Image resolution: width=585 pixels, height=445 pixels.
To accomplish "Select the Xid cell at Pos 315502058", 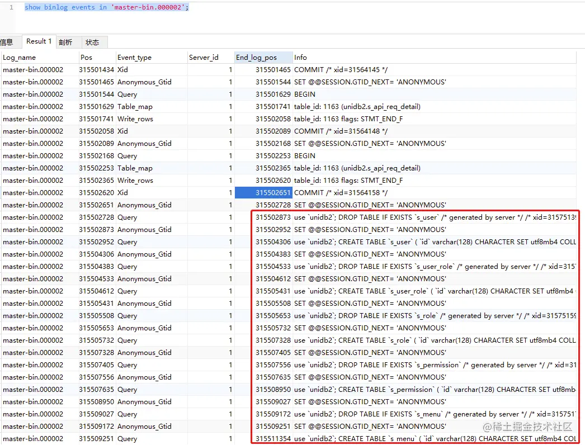I will (151, 131).
